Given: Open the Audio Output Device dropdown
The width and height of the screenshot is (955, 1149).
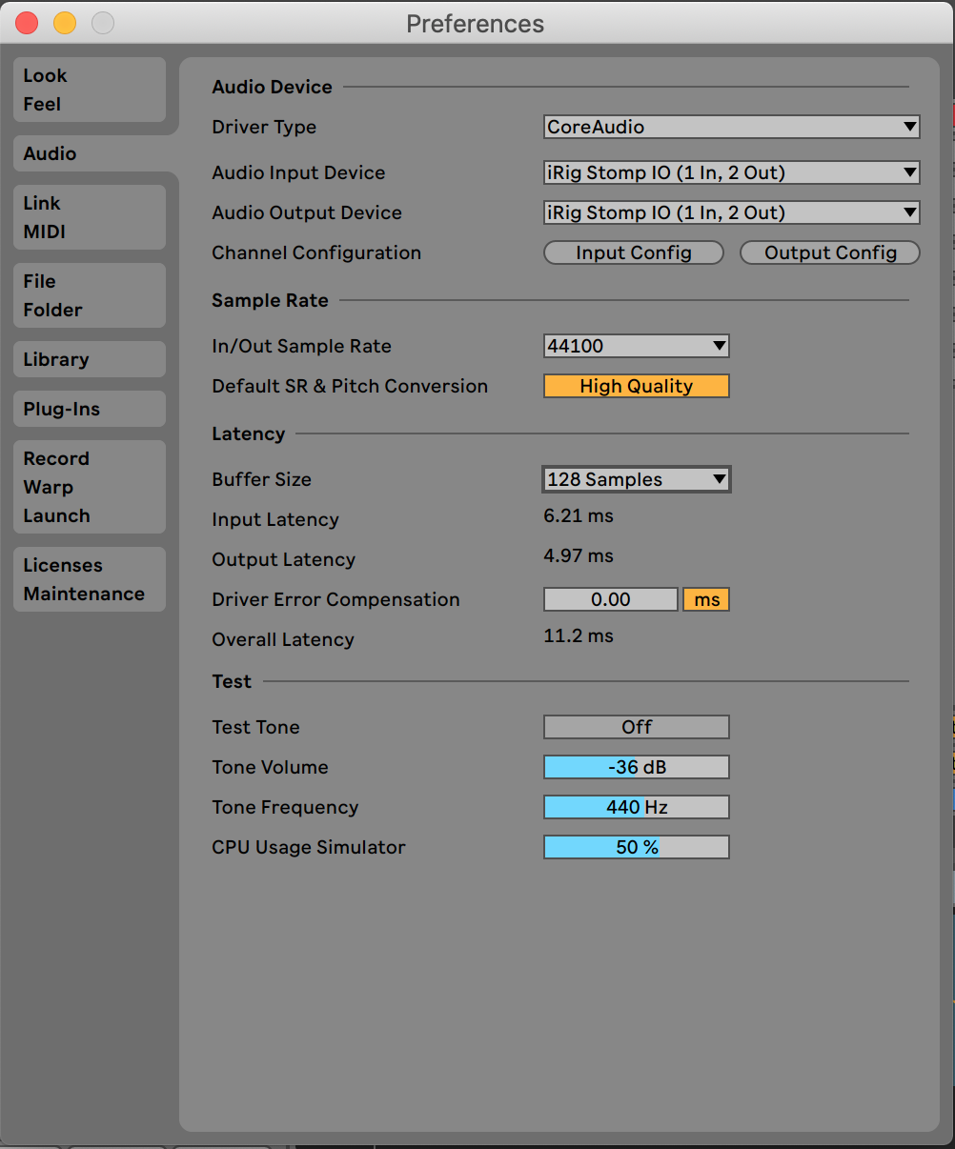Looking at the screenshot, I should pyautogui.click(x=731, y=212).
